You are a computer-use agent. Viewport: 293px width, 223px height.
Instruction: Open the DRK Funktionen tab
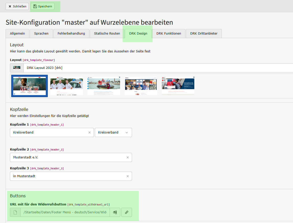[x=169, y=33]
